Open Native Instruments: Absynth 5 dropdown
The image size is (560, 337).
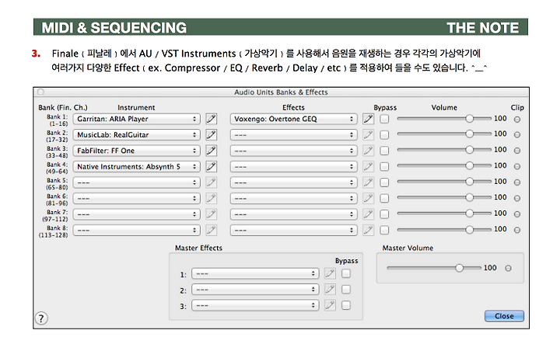pos(136,166)
